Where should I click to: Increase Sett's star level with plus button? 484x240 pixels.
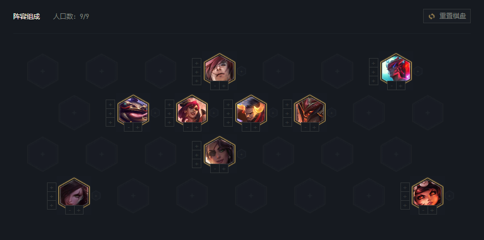(224, 86)
